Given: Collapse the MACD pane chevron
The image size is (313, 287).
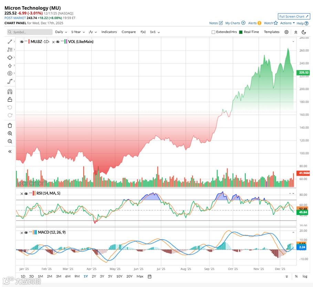Looking at the screenshot, I should coord(293,232).
